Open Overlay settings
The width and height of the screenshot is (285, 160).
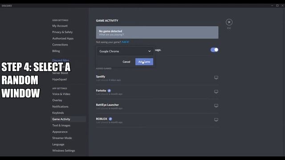[57, 100]
